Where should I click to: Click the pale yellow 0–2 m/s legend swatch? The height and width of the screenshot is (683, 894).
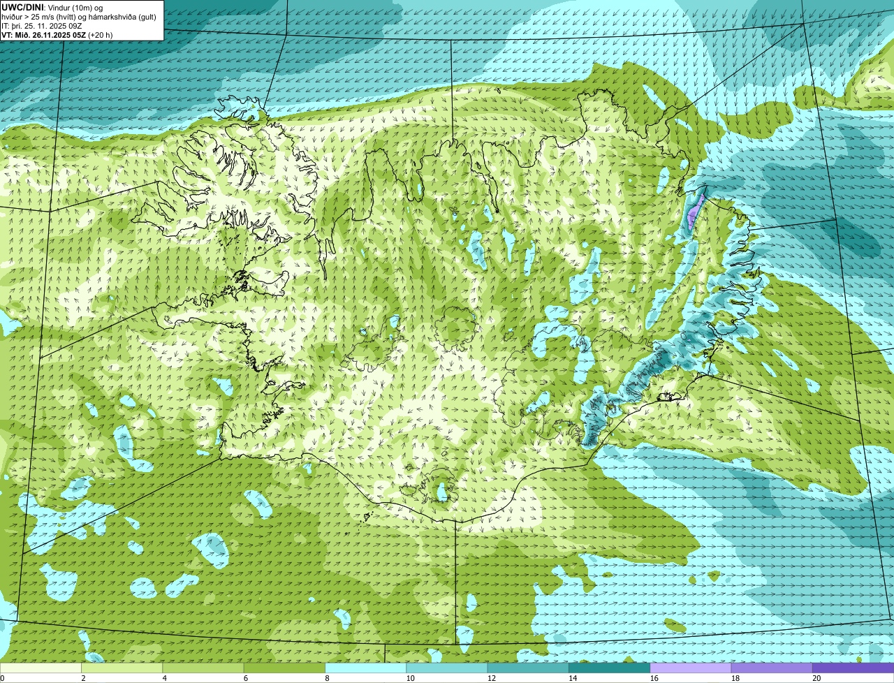pos(41,668)
